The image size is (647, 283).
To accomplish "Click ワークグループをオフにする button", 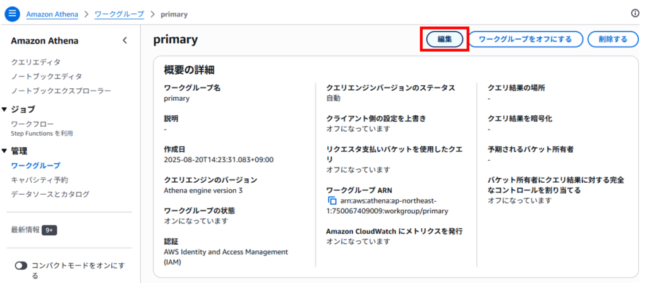I will (x=526, y=40).
